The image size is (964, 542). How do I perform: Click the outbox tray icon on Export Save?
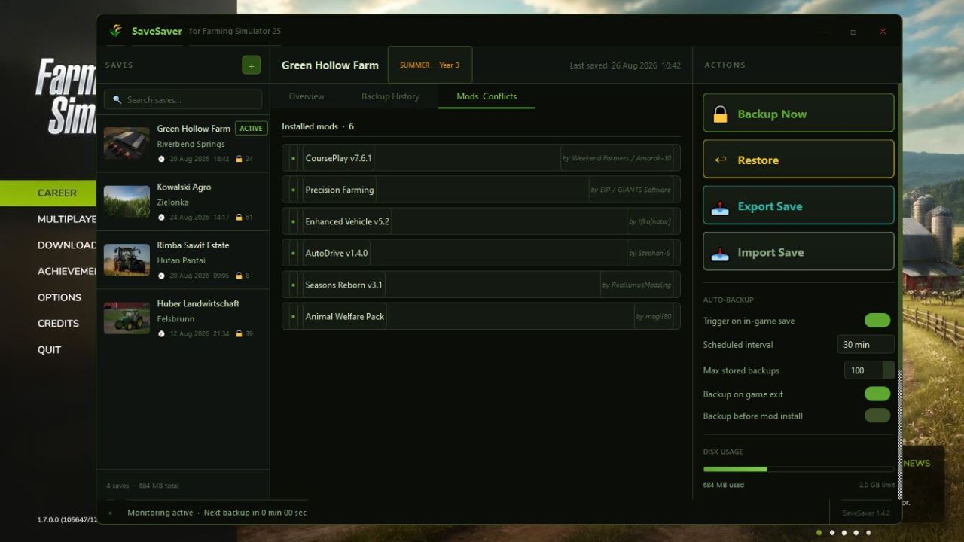pyautogui.click(x=720, y=206)
